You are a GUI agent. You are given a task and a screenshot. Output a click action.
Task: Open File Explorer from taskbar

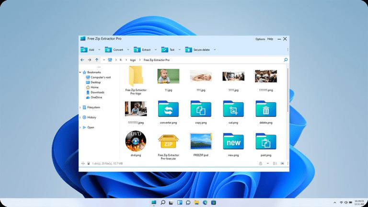click(x=196, y=202)
